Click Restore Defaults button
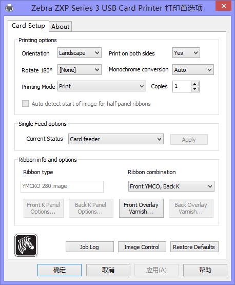 pos(194,247)
